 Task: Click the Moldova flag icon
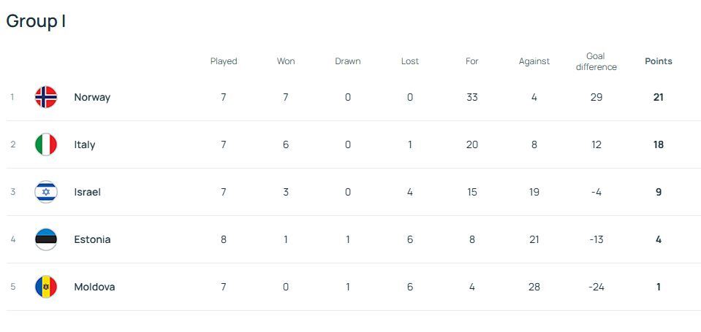click(x=46, y=287)
